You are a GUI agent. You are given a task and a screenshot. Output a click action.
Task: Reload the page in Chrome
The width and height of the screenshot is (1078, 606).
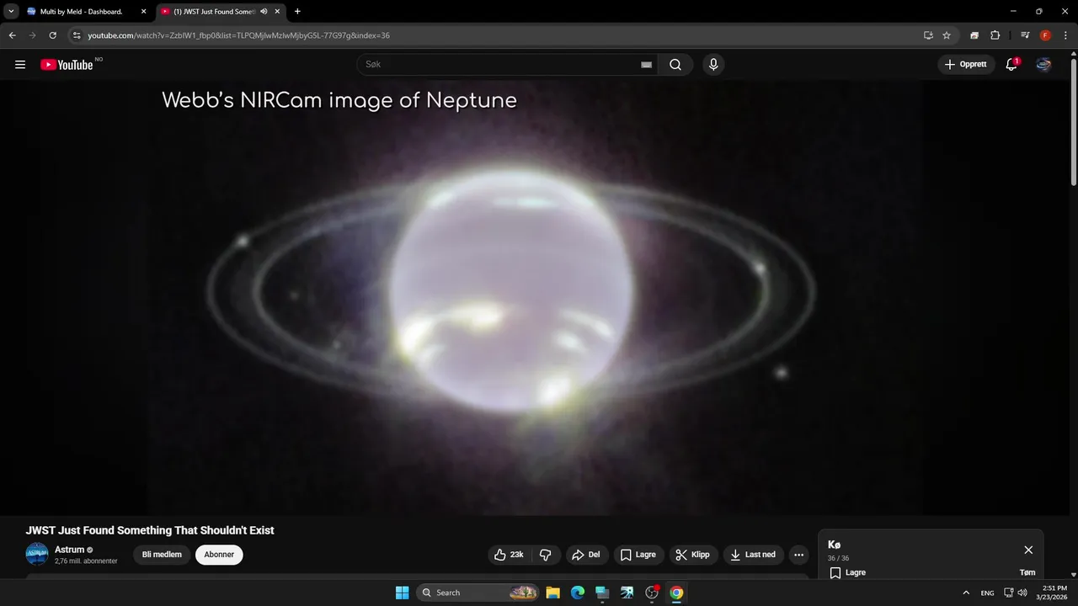tap(52, 35)
